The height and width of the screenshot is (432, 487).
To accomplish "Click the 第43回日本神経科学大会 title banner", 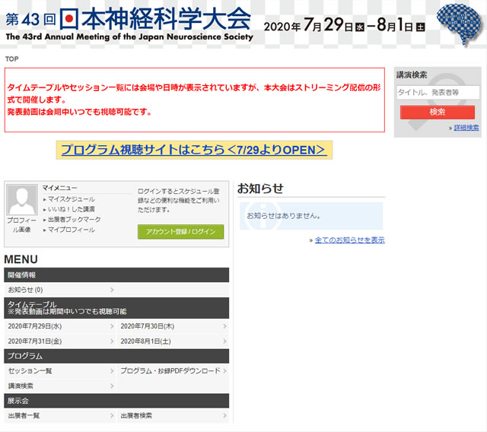I will [x=129, y=24].
